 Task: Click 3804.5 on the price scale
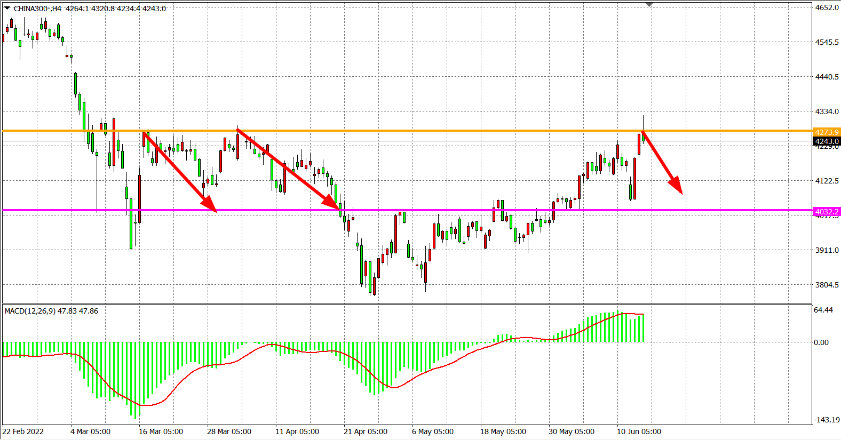click(826, 285)
